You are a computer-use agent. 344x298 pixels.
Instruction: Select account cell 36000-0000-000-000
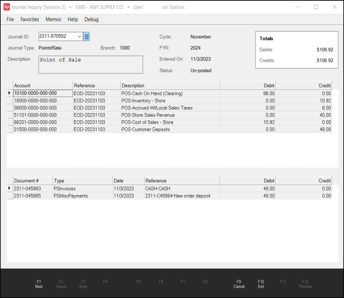[43, 108]
